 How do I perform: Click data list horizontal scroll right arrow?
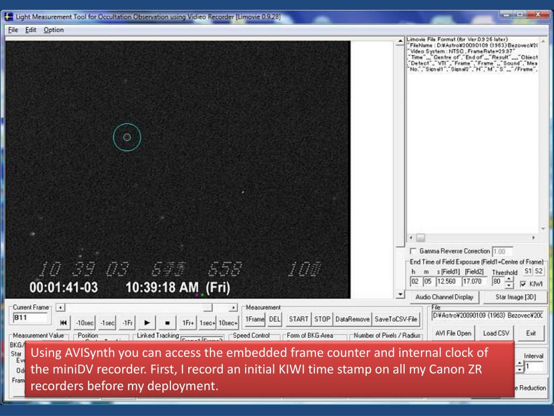[533, 238]
